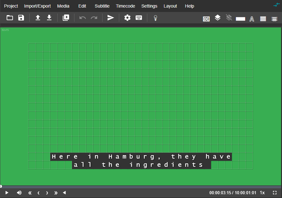This screenshot has width=282, height=198.
Task: Open keyboard shortcuts icon
Action: [x=139, y=18]
